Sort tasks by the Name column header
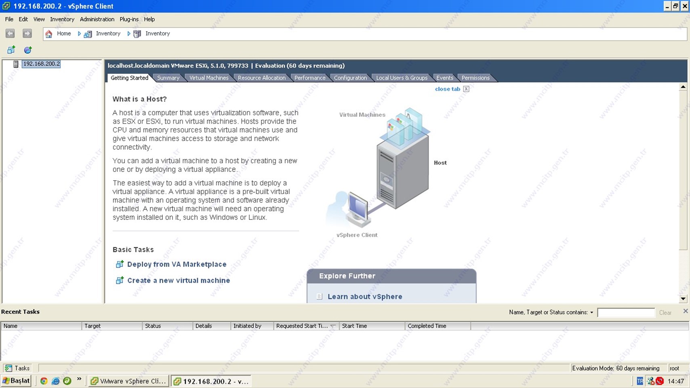 click(x=41, y=326)
